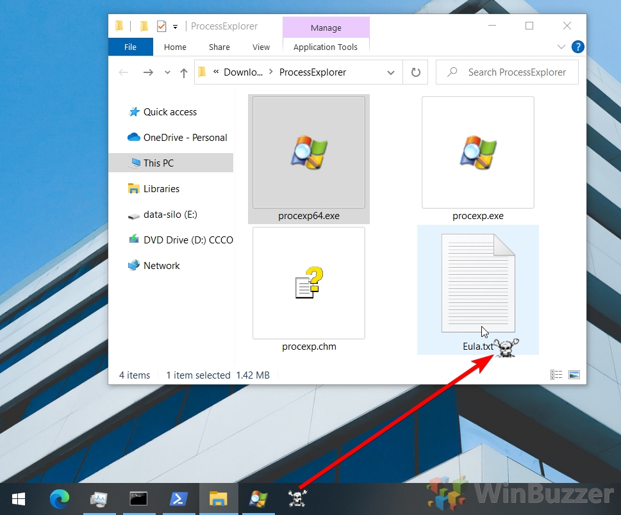The height and width of the screenshot is (515, 621).
Task: Expand the ribbon with chevron
Action: [561, 47]
